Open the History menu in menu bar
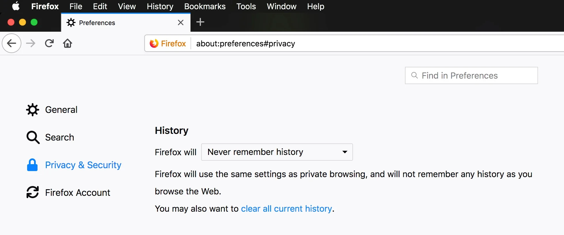The width and height of the screenshot is (564, 235). (160, 6)
